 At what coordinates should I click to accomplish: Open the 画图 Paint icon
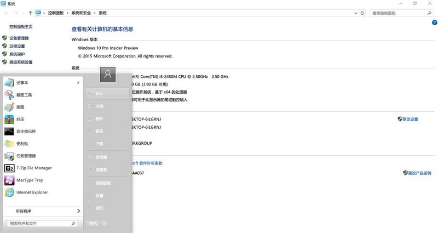coord(9,107)
